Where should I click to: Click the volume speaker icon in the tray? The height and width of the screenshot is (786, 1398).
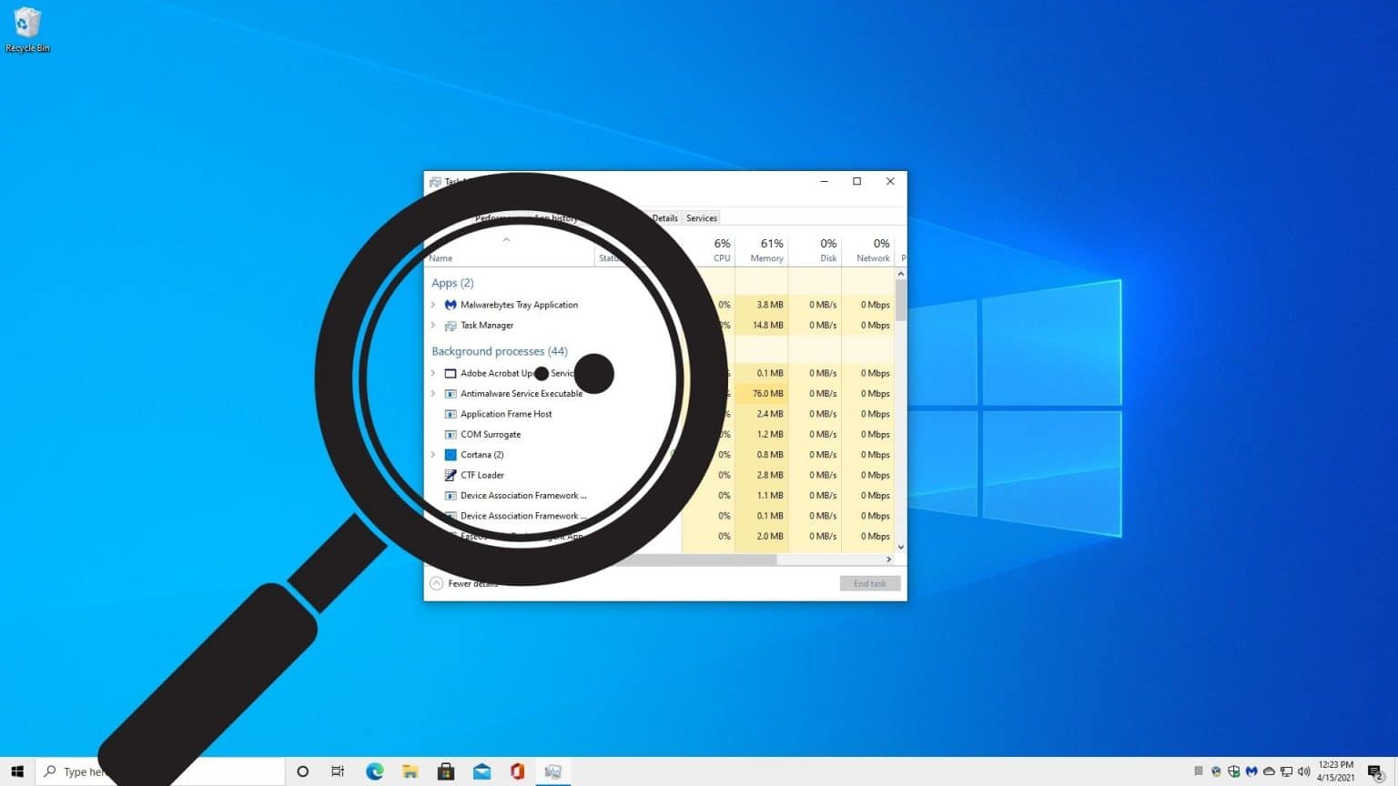point(1303,771)
